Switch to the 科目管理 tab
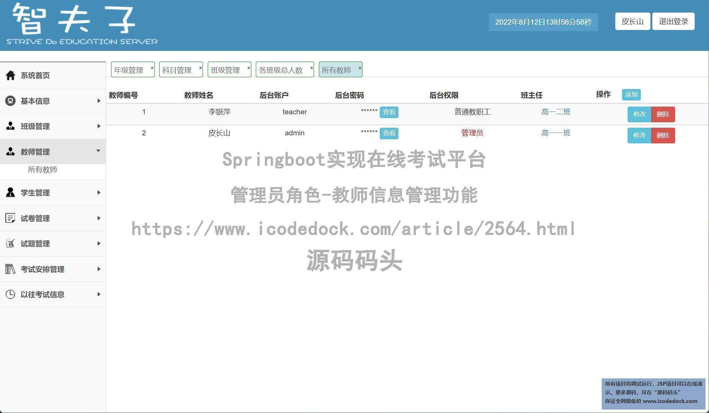 177,70
